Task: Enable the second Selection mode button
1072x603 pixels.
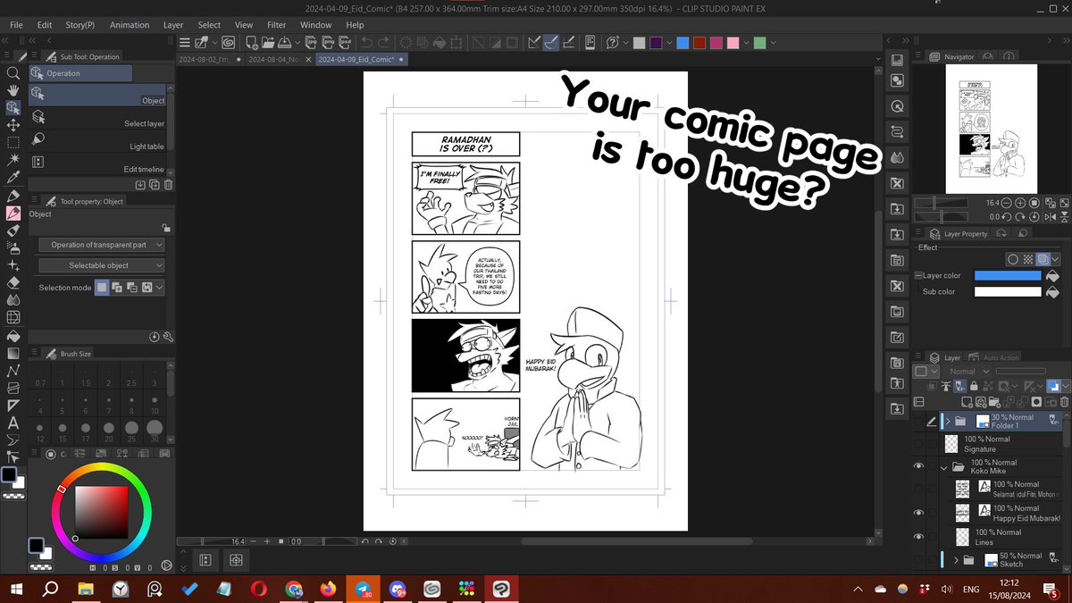Action: pos(117,287)
